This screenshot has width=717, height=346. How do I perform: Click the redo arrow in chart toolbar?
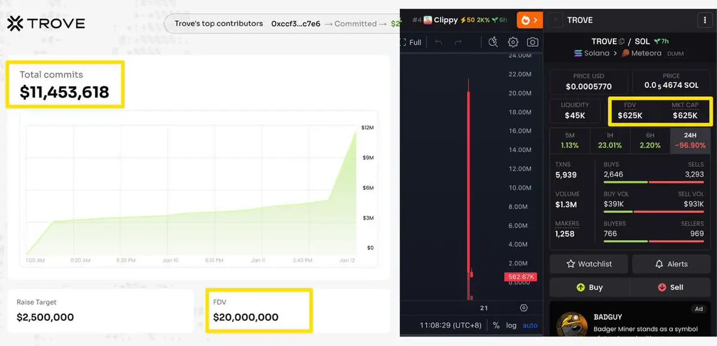tap(458, 42)
